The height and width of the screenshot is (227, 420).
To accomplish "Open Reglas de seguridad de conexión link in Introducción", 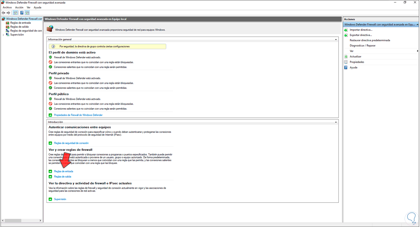I will pyautogui.click(x=71, y=143).
